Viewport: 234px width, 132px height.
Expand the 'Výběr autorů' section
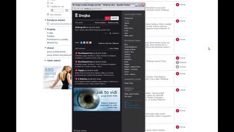[x=45, y=60]
